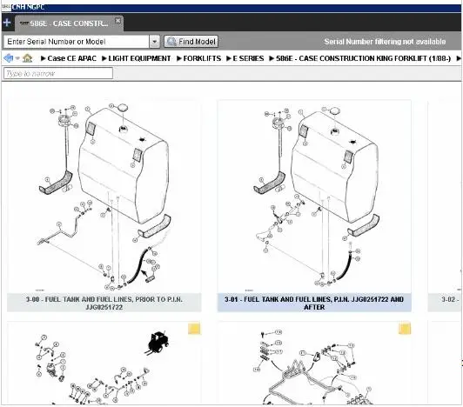Viewport: 463px width, 407px height.
Task: Go back using the blue arrow icon
Action: tap(9, 58)
